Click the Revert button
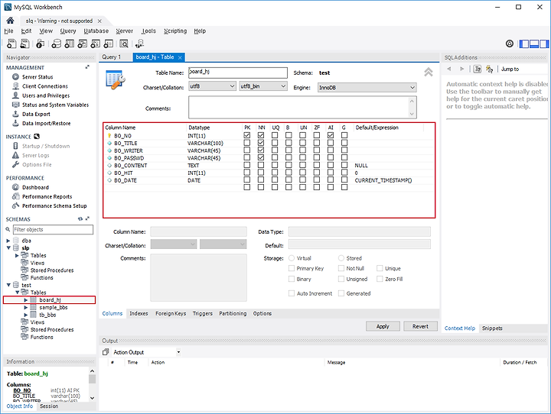Screen dimensions: 551x414 click(x=420, y=326)
